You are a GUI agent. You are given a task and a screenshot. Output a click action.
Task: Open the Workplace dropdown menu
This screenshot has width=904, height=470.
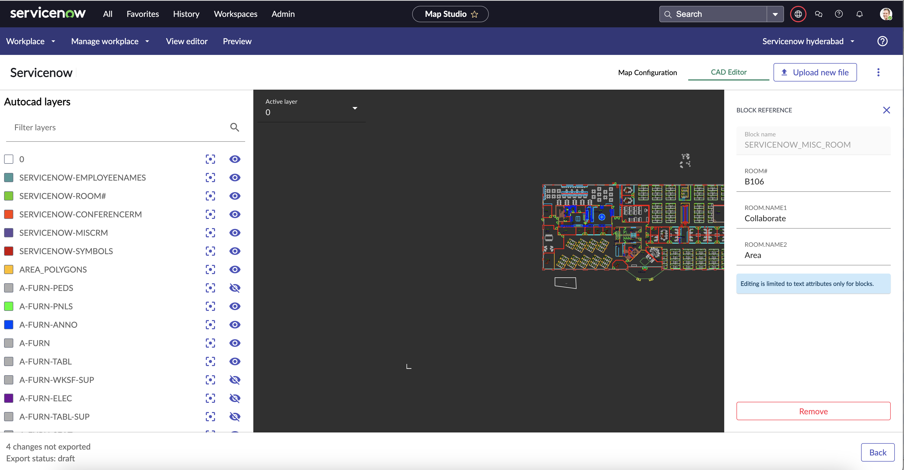click(x=31, y=41)
